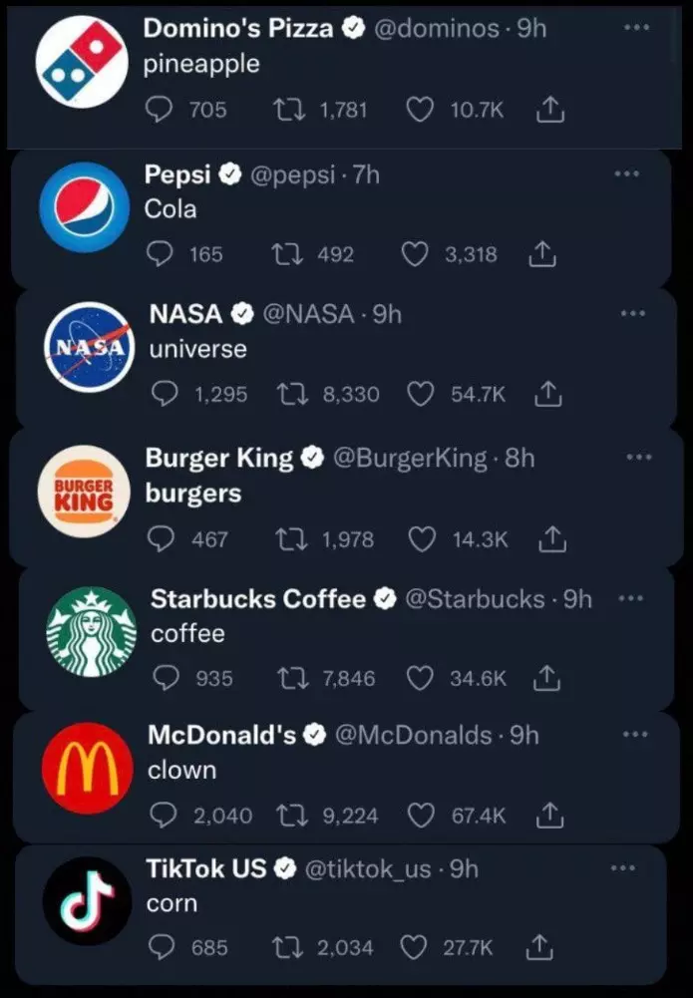Retweet the NASA universe tweet
Screen dimensions: 693x998
click(292, 394)
